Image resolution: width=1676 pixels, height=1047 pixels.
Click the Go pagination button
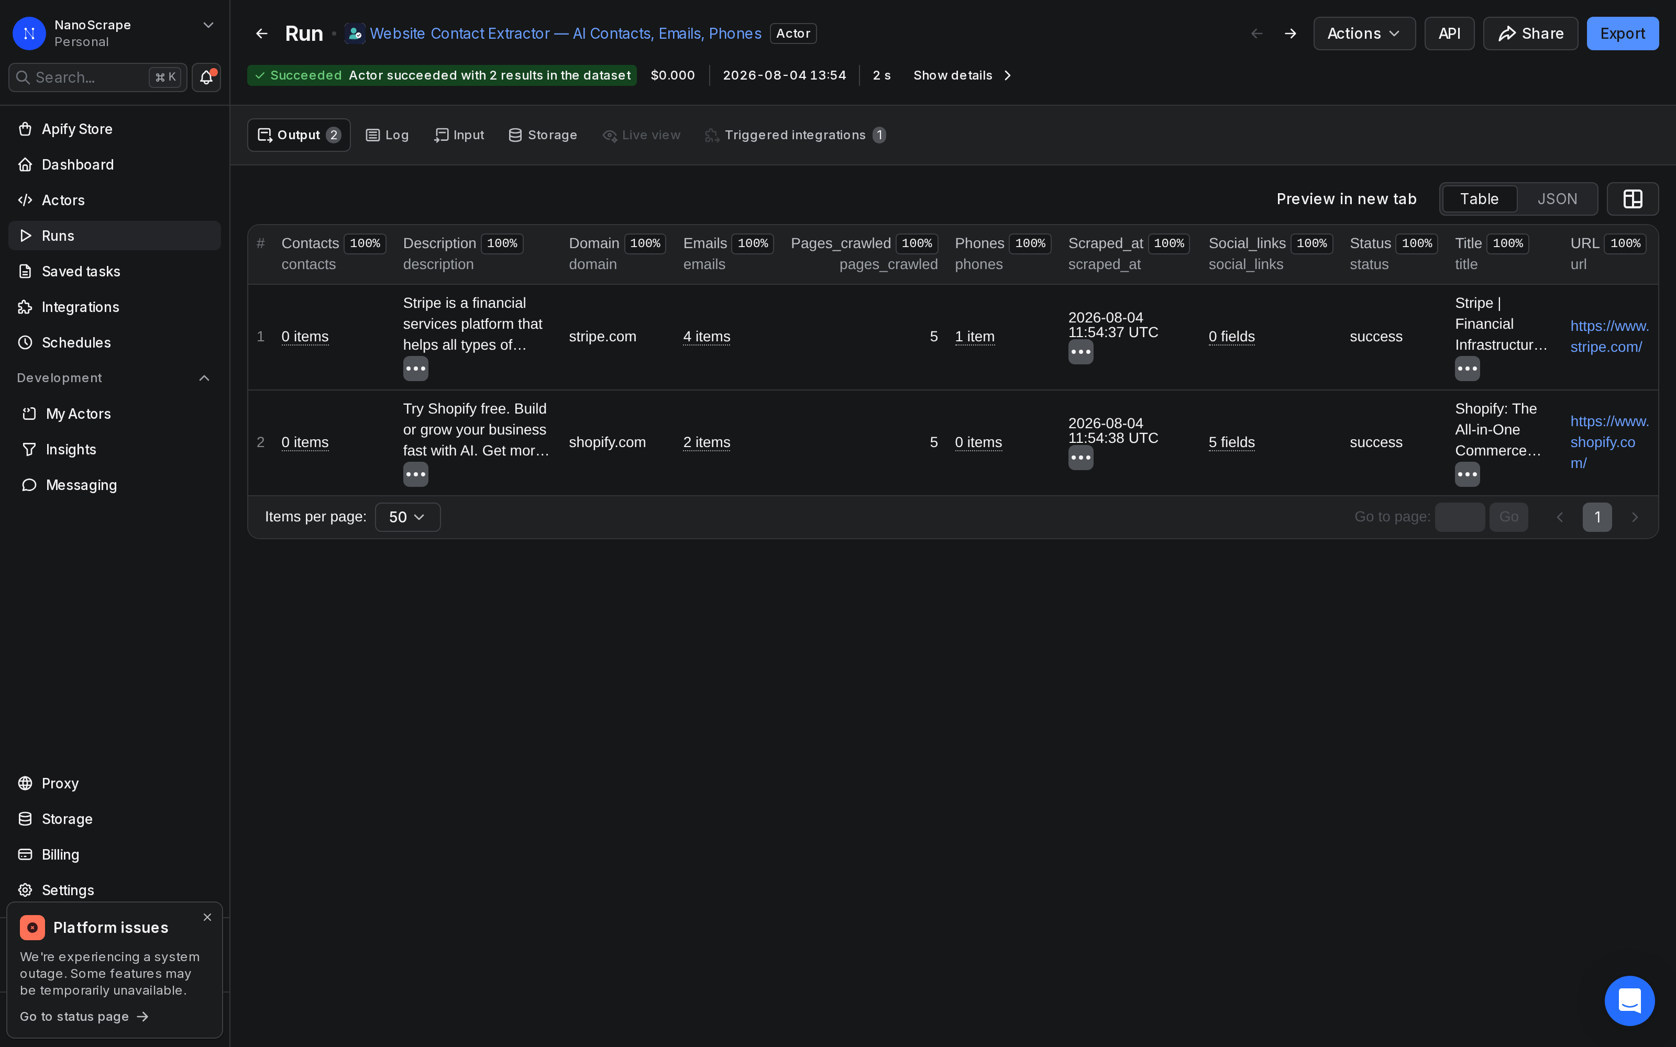coord(1508,517)
